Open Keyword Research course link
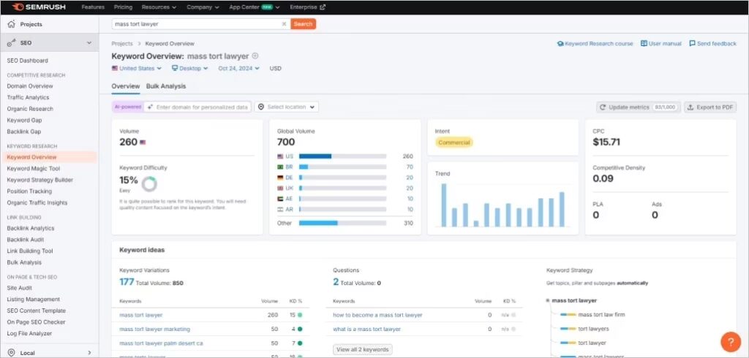 (595, 43)
